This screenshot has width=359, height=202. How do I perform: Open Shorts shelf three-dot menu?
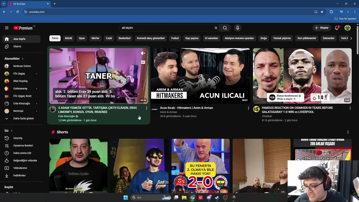[348, 132]
